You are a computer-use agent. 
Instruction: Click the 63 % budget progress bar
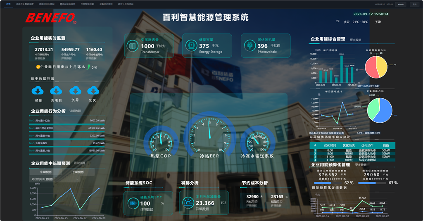(x=372, y=183)
